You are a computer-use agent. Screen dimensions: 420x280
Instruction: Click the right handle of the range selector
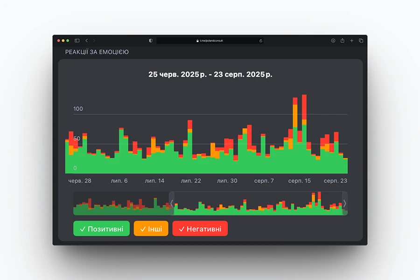coord(345,203)
